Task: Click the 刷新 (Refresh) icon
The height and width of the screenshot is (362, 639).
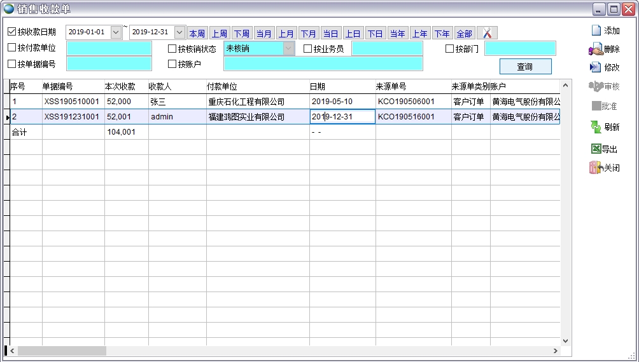Action: [596, 127]
